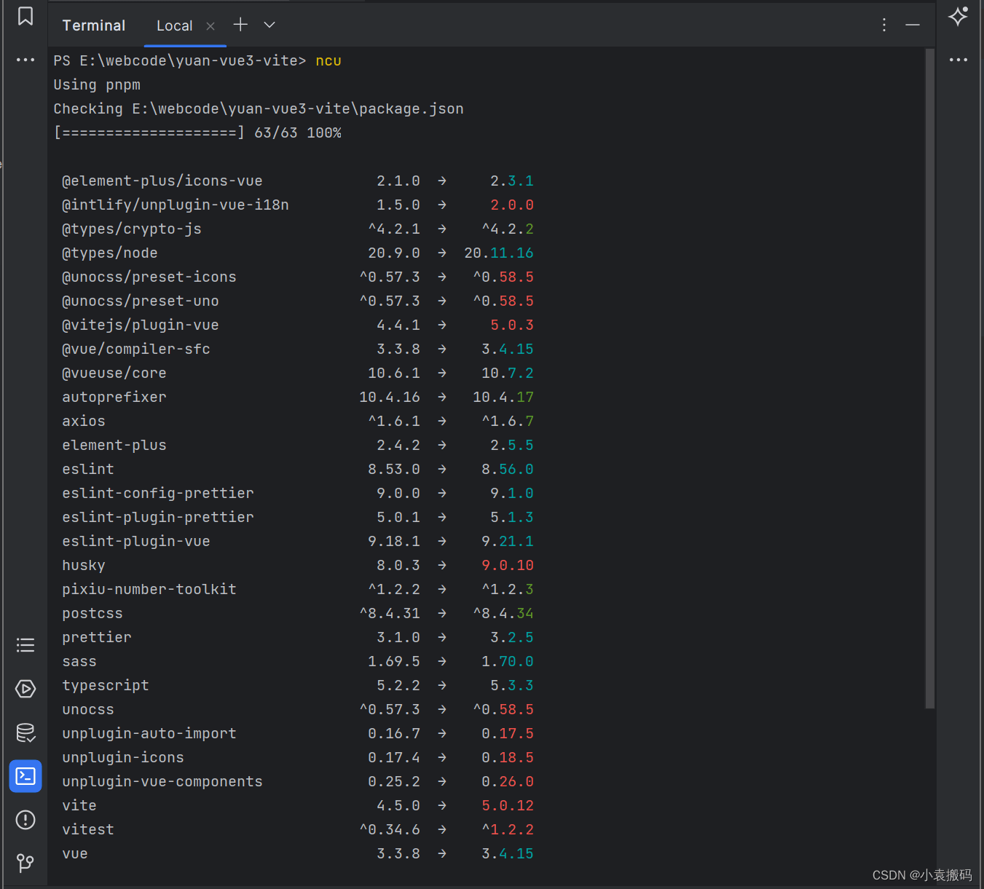Viewport: 984px width, 889px height.
Task: Click the axios package name
Action: [84, 421]
